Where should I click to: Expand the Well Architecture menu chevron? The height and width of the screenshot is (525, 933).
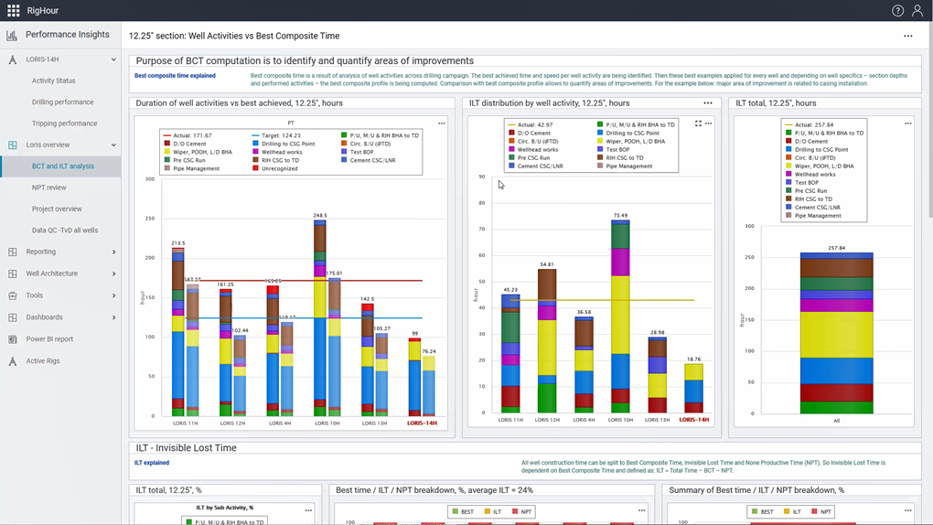(x=113, y=273)
